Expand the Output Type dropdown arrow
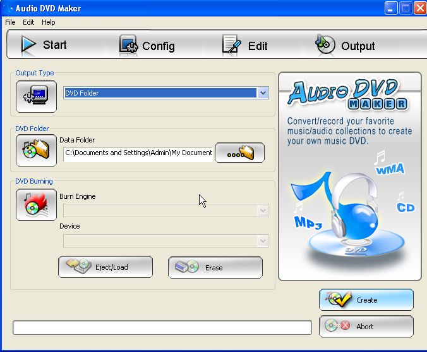427x352 pixels. point(263,93)
